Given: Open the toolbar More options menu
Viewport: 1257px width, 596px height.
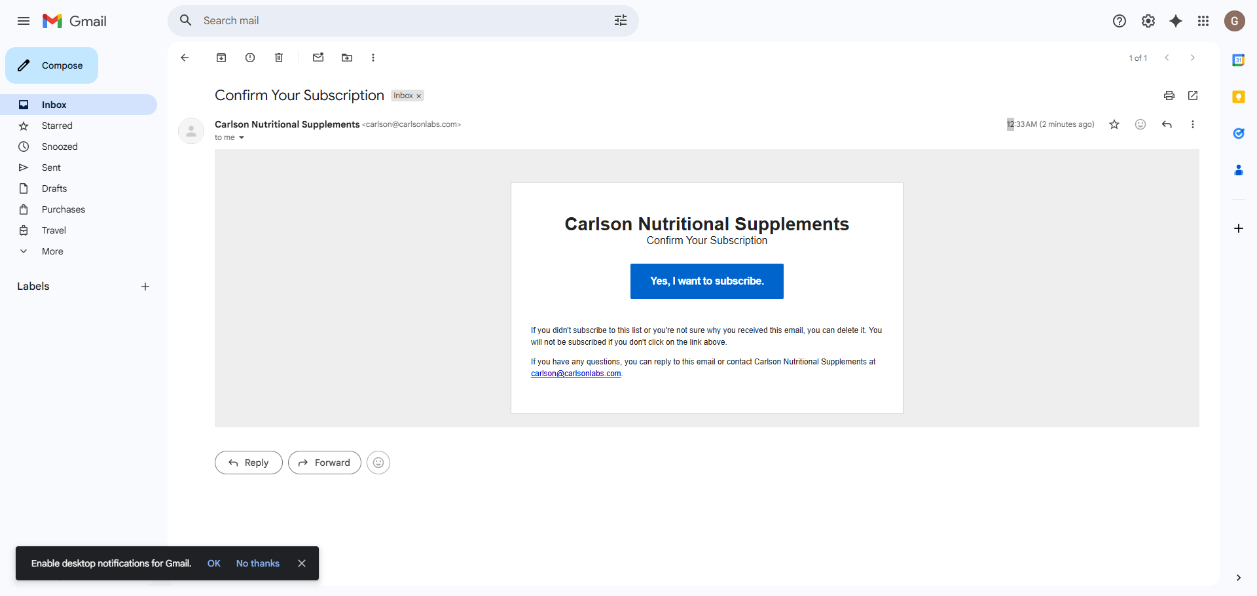Looking at the screenshot, I should coord(373,58).
